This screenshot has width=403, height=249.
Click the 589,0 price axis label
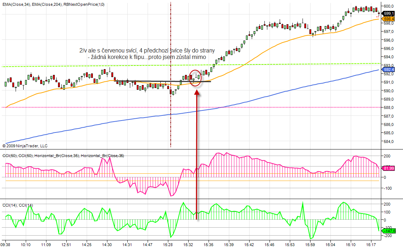pyautogui.click(x=388, y=99)
